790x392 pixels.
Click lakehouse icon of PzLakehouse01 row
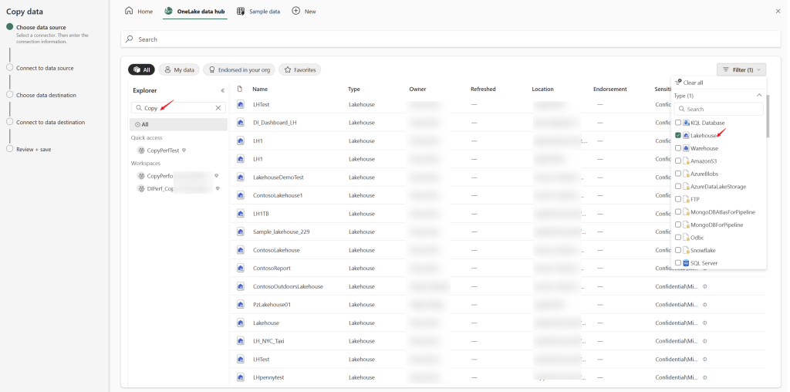coord(241,304)
